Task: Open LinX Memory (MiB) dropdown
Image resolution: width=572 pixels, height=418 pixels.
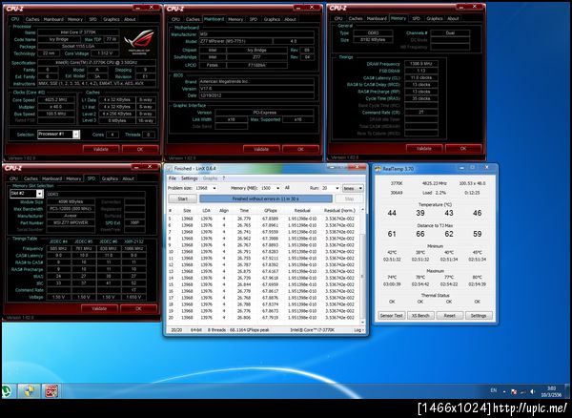Action: click(x=278, y=188)
